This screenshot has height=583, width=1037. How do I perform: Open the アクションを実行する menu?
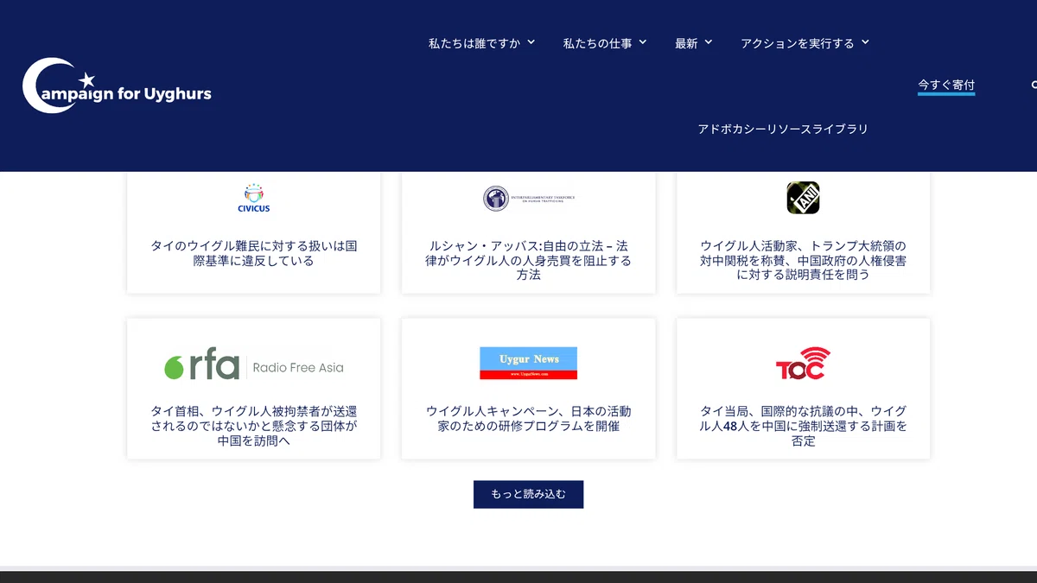797,43
